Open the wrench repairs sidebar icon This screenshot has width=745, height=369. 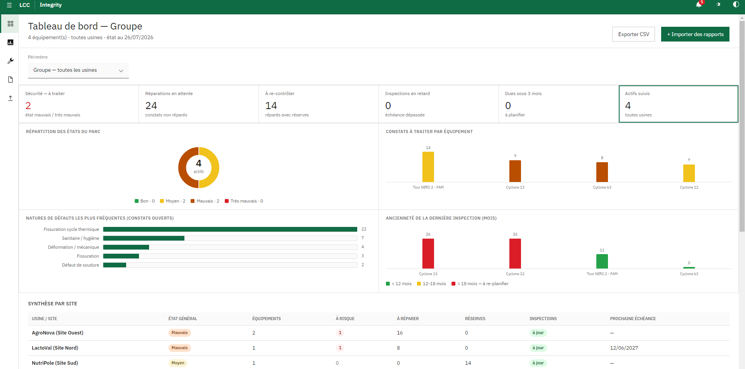(10, 61)
